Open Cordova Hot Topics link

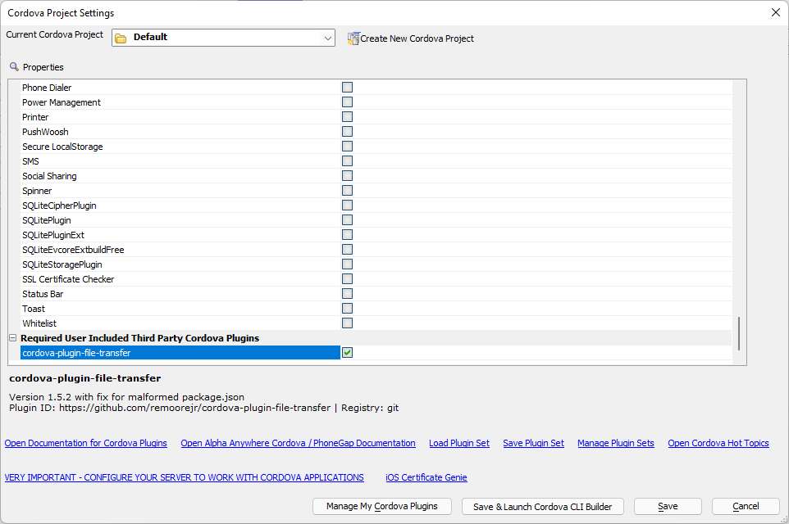[718, 443]
